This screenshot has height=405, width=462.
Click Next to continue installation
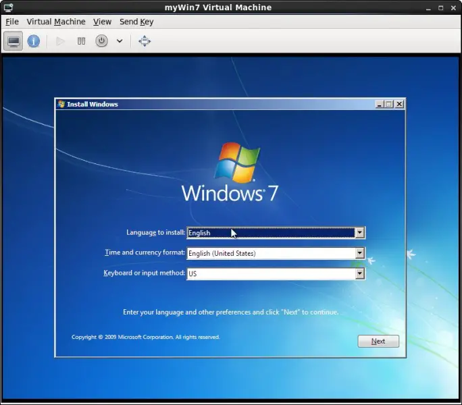coord(378,341)
